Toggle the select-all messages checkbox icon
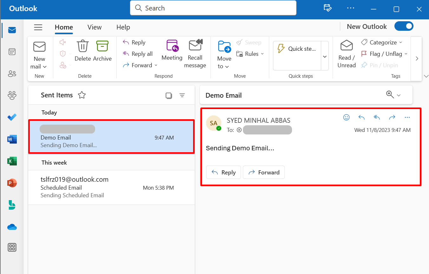 pyautogui.click(x=169, y=95)
